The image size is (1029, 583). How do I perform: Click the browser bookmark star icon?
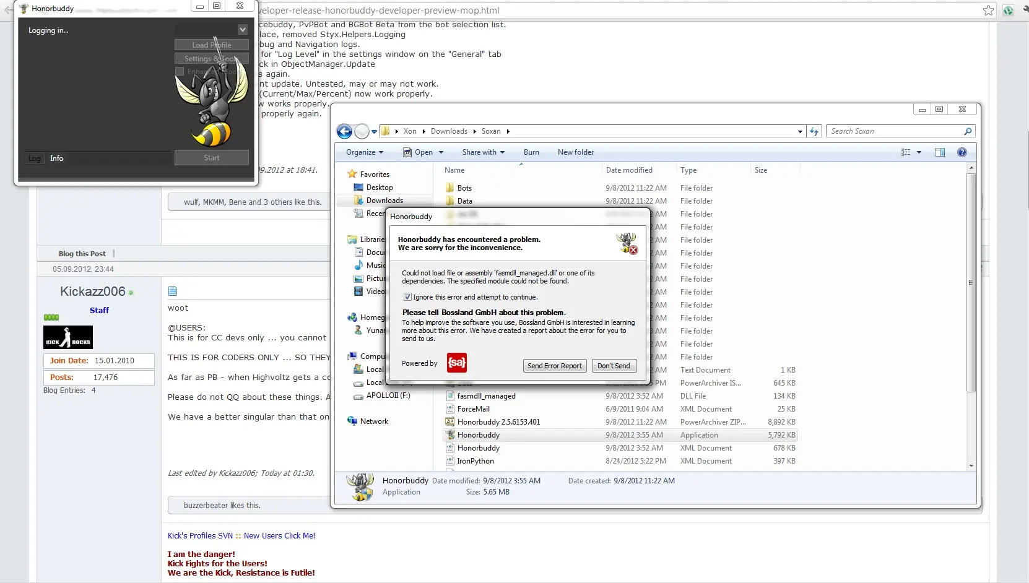click(988, 10)
